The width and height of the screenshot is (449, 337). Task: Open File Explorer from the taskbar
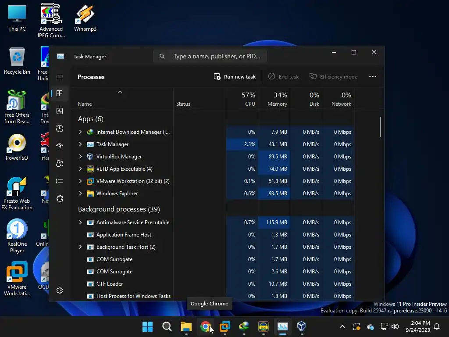coord(186,326)
